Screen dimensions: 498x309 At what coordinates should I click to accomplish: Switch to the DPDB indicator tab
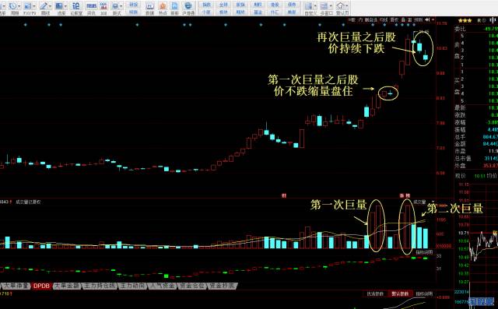pos(41,286)
